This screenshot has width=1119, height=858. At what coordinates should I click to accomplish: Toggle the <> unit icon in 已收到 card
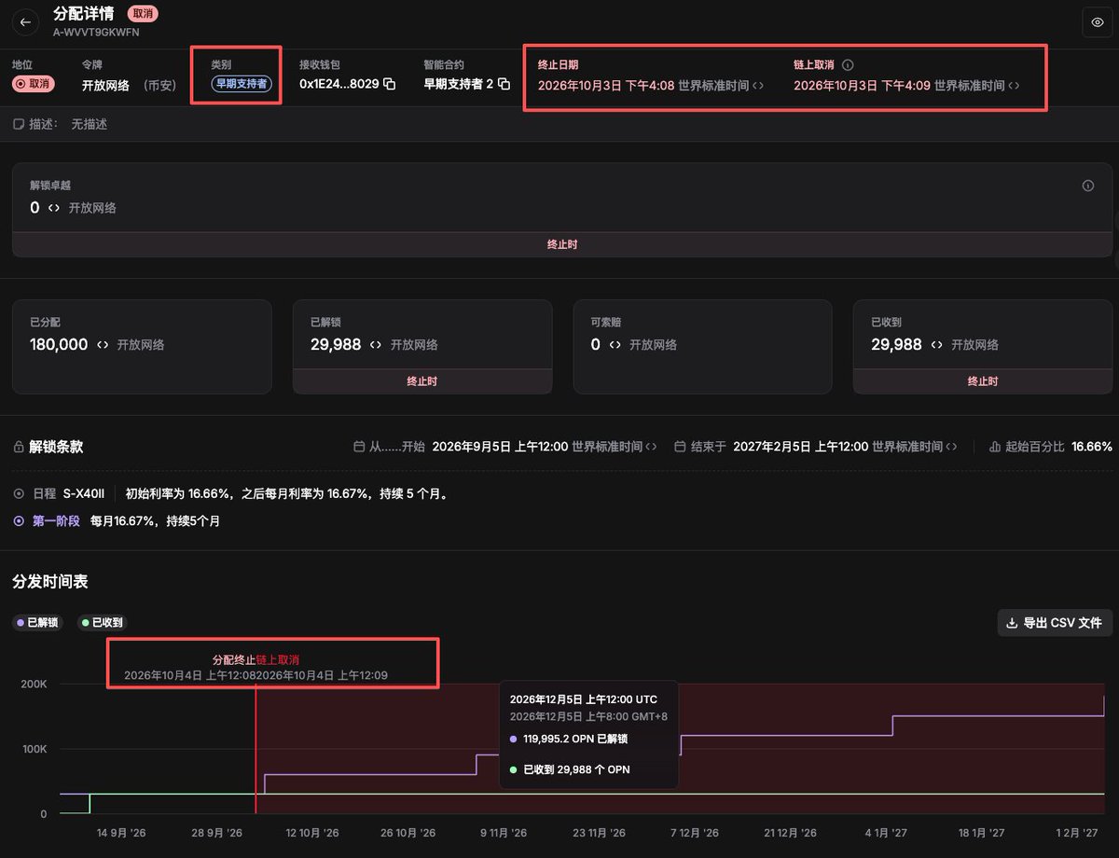(x=936, y=345)
